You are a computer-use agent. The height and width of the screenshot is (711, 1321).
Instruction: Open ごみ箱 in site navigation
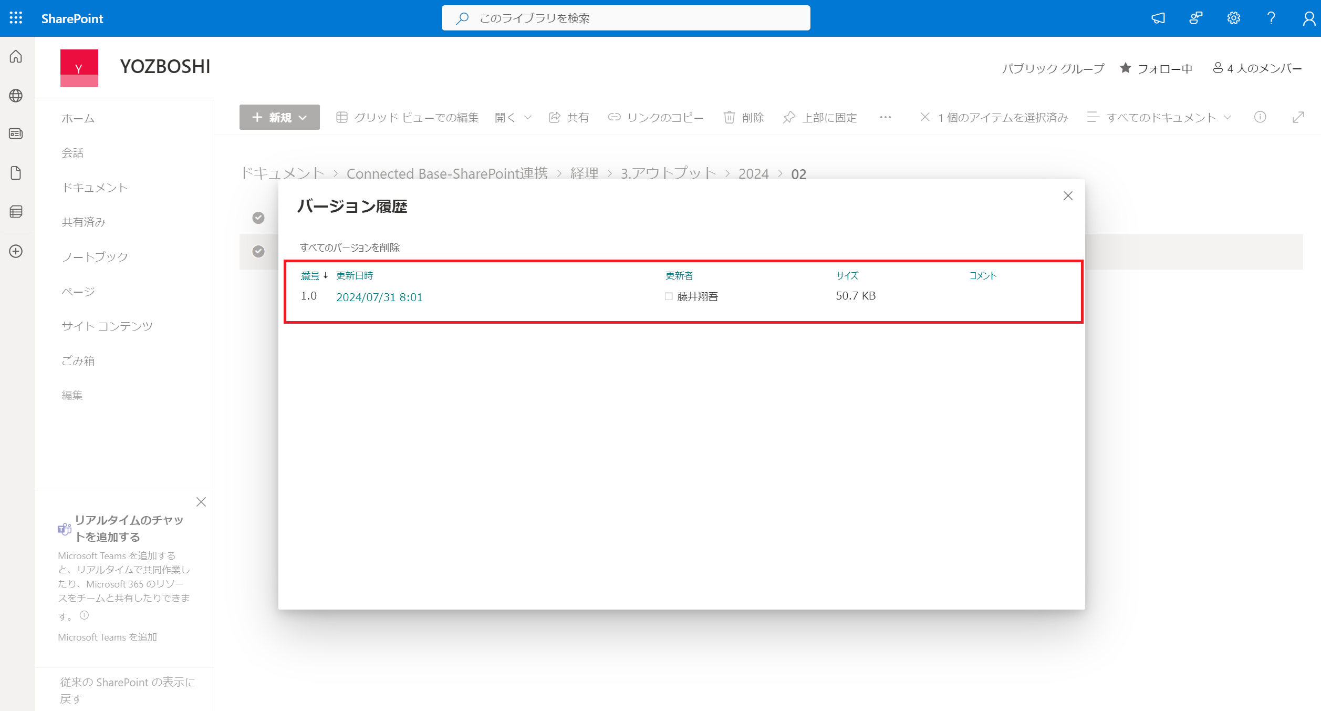[78, 361]
